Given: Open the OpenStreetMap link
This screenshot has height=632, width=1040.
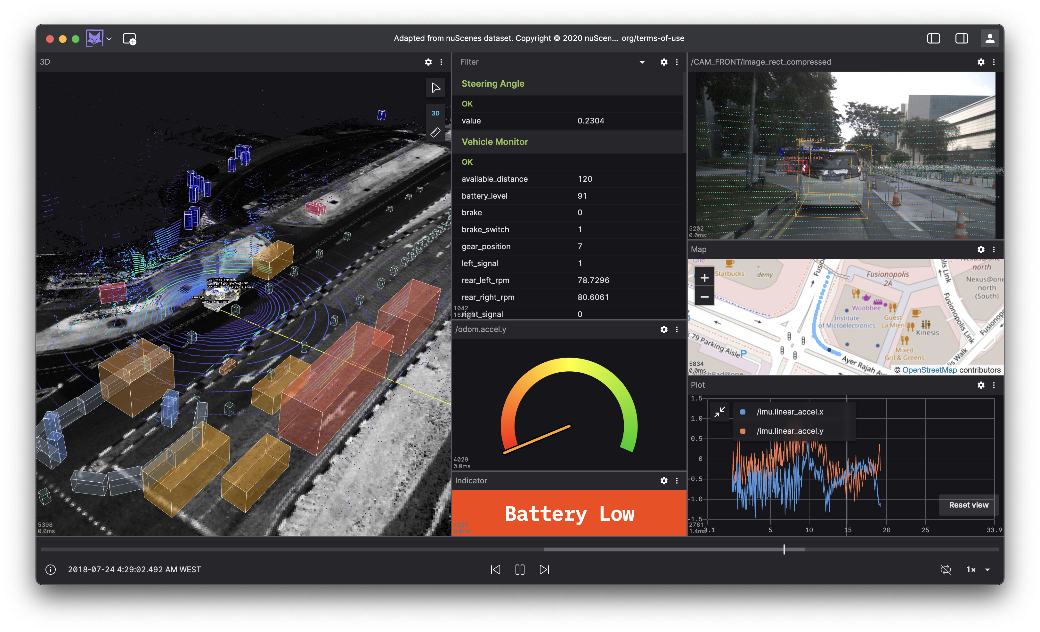Looking at the screenshot, I should [x=930, y=370].
